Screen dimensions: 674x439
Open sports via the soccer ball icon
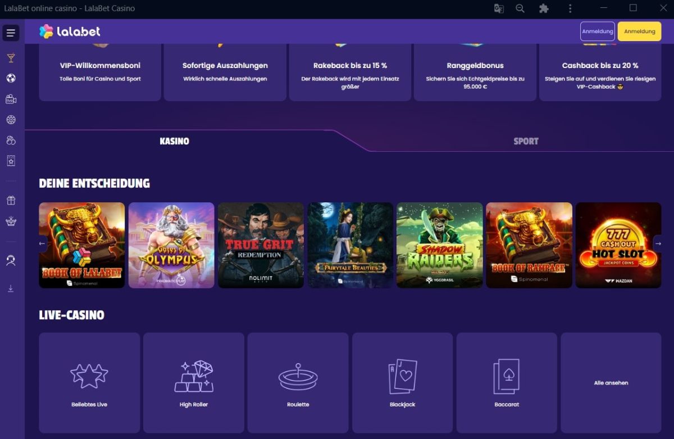pyautogui.click(x=11, y=78)
